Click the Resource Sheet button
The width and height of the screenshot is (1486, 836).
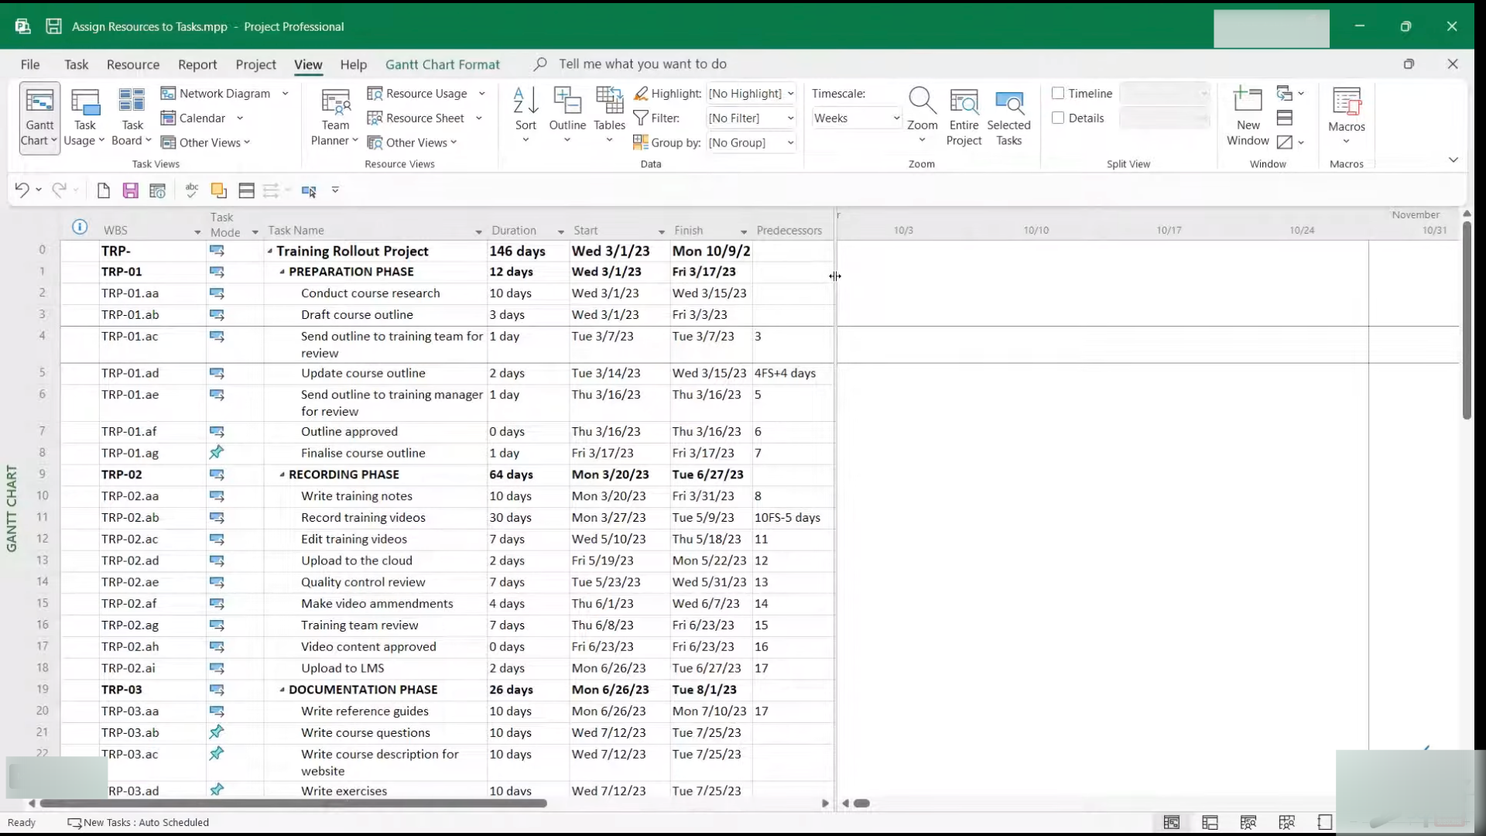click(x=424, y=118)
